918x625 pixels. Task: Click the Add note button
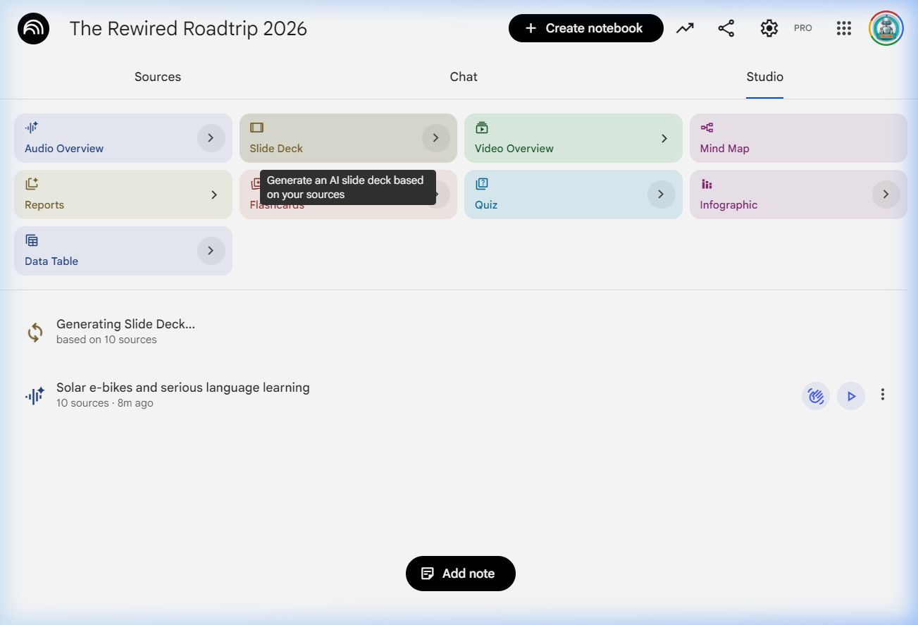(x=461, y=574)
